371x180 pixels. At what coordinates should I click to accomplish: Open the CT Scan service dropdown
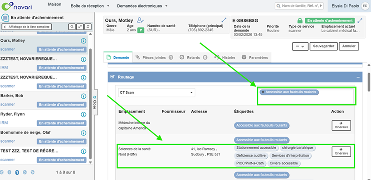click(x=157, y=92)
